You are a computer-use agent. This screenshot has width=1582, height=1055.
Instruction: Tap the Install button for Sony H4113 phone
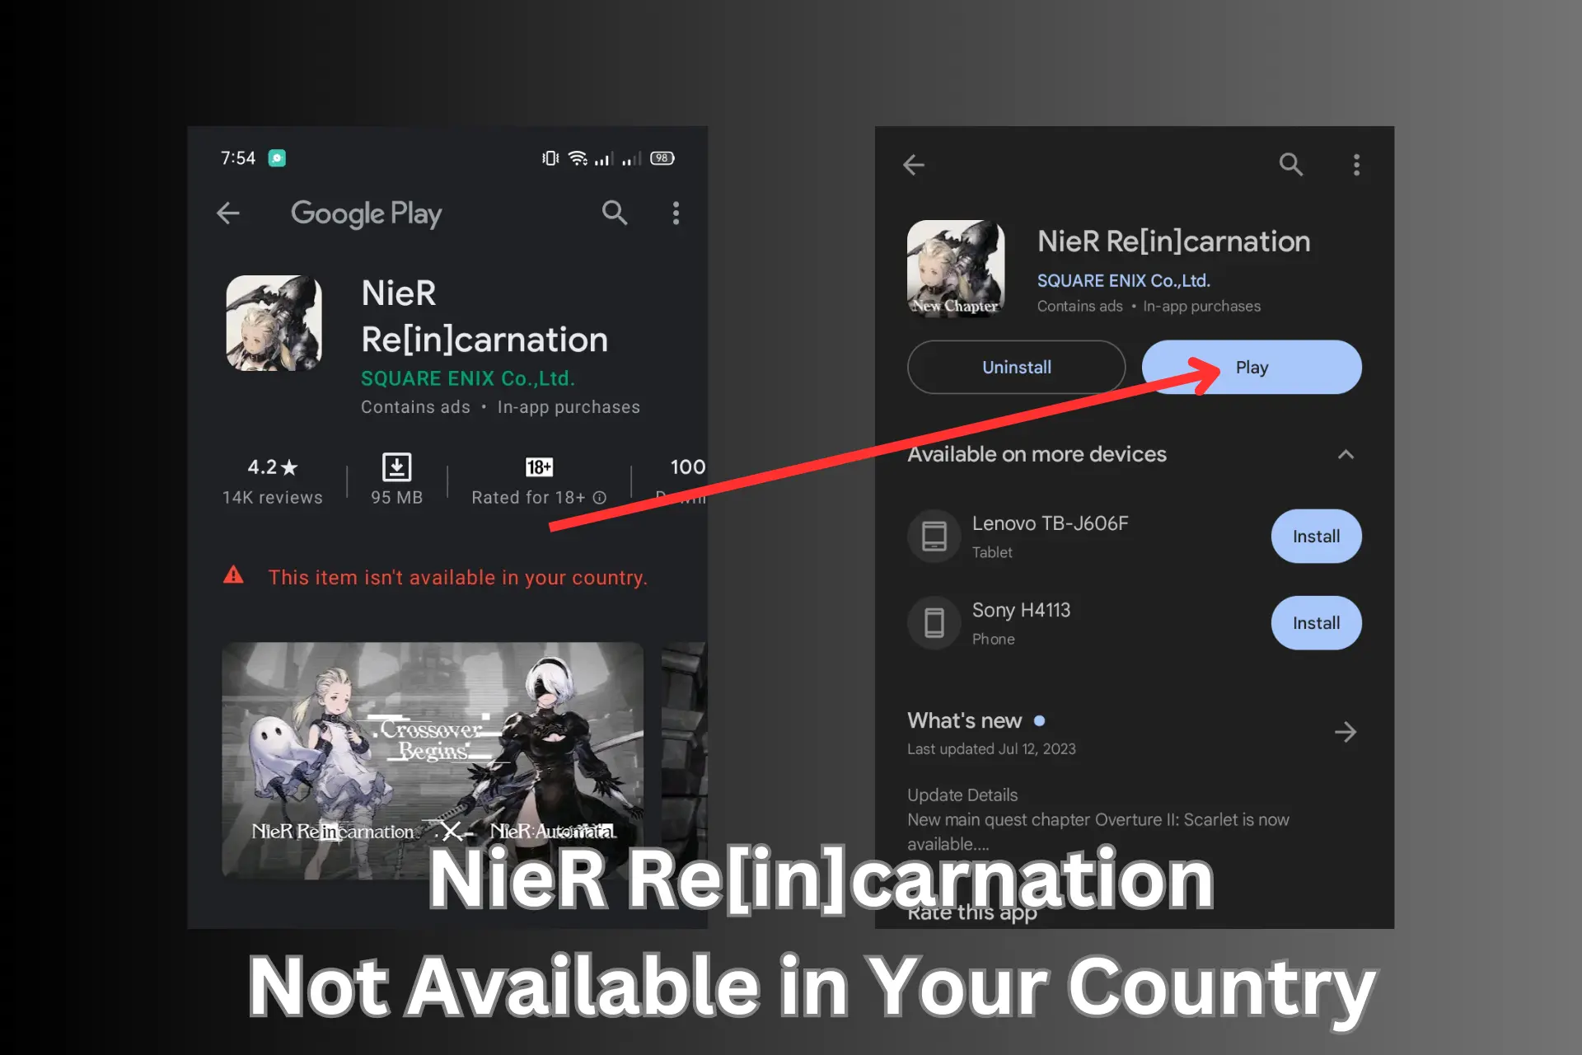tap(1315, 621)
